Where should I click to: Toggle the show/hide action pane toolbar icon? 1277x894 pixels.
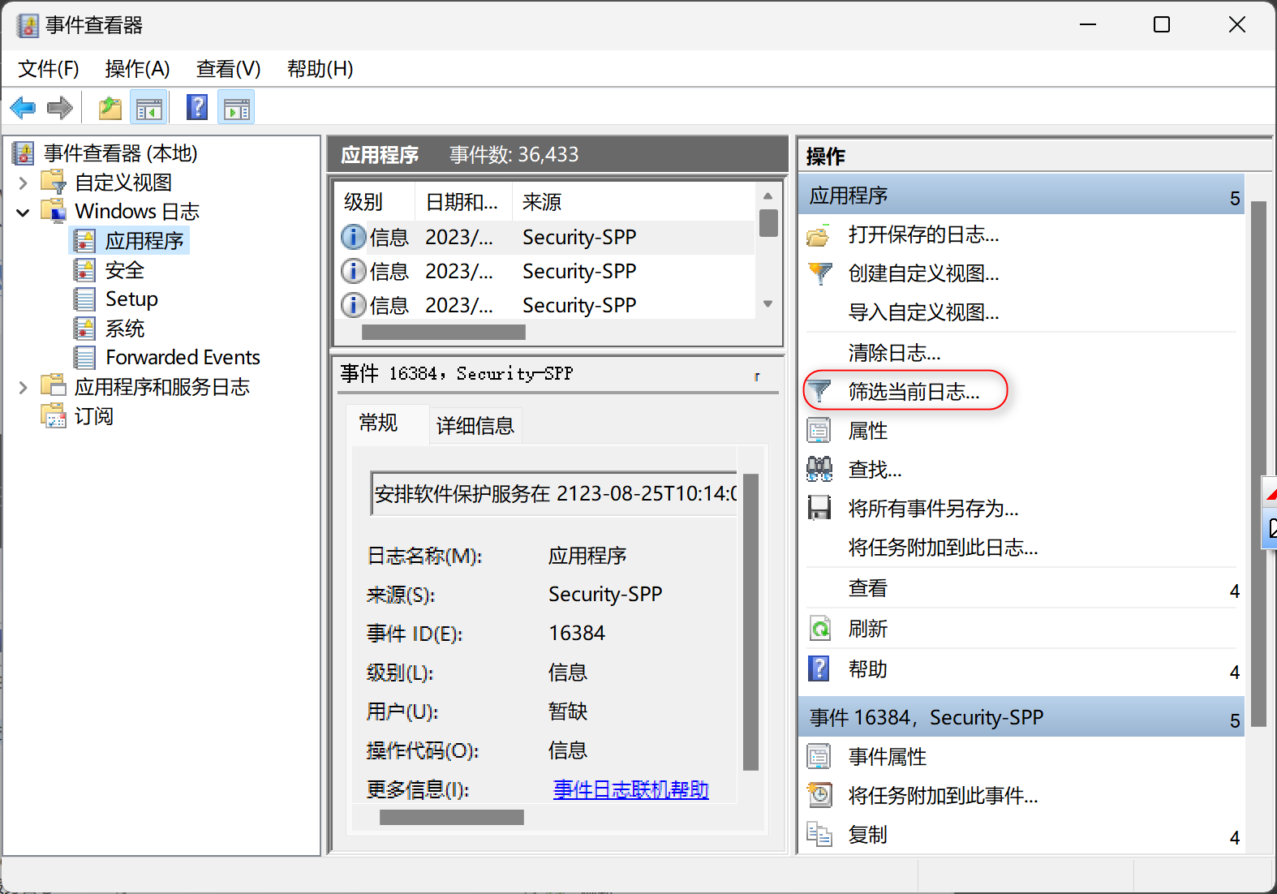(x=237, y=107)
